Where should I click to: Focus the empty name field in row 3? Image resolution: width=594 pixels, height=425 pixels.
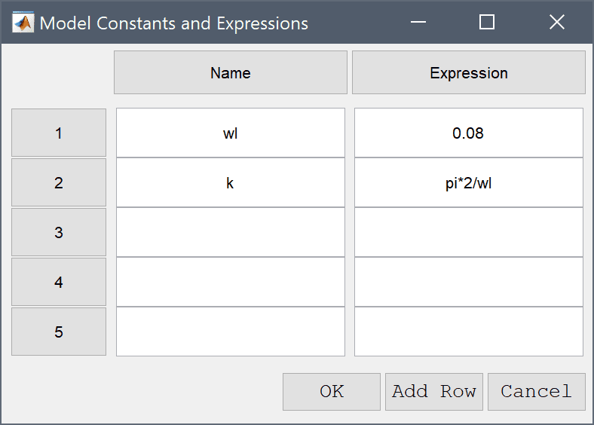[x=231, y=232]
